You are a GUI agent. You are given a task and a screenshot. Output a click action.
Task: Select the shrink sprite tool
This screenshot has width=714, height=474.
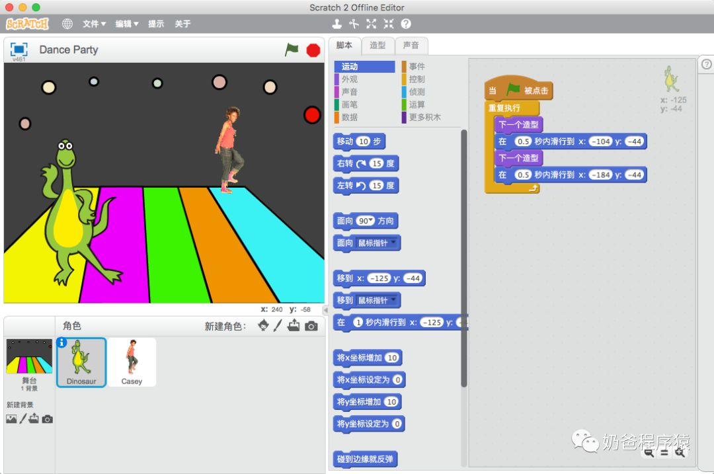point(389,24)
